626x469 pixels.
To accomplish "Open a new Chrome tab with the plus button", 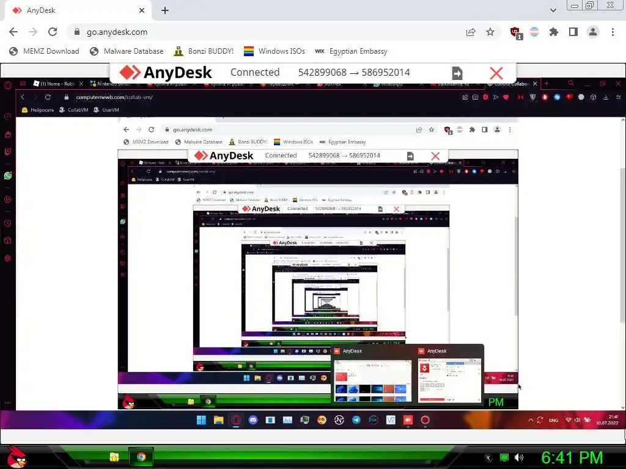I will tap(165, 10).
